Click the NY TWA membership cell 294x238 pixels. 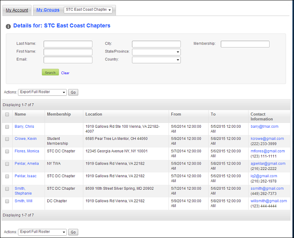point(54,163)
